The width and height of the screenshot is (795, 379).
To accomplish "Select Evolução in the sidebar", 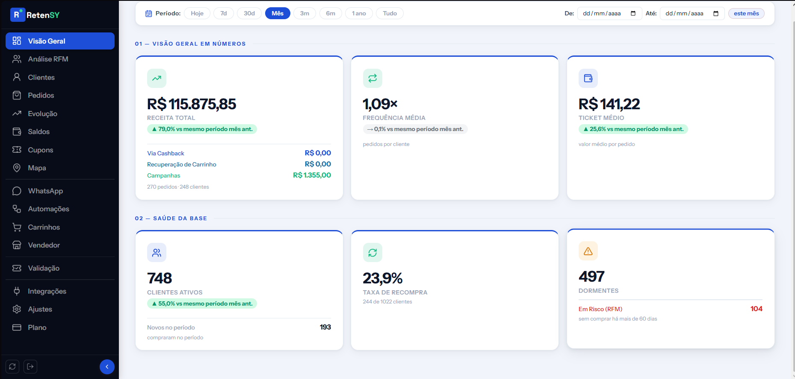I will point(60,114).
